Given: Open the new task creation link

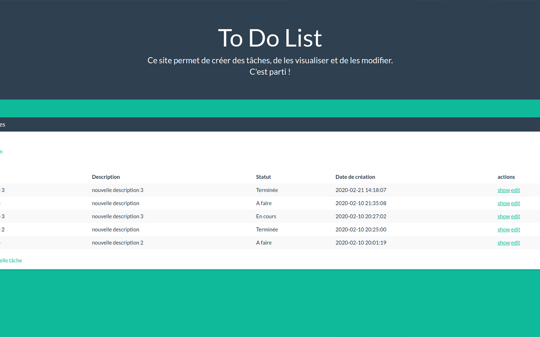Looking at the screenshot, I should tap(11, 260).
